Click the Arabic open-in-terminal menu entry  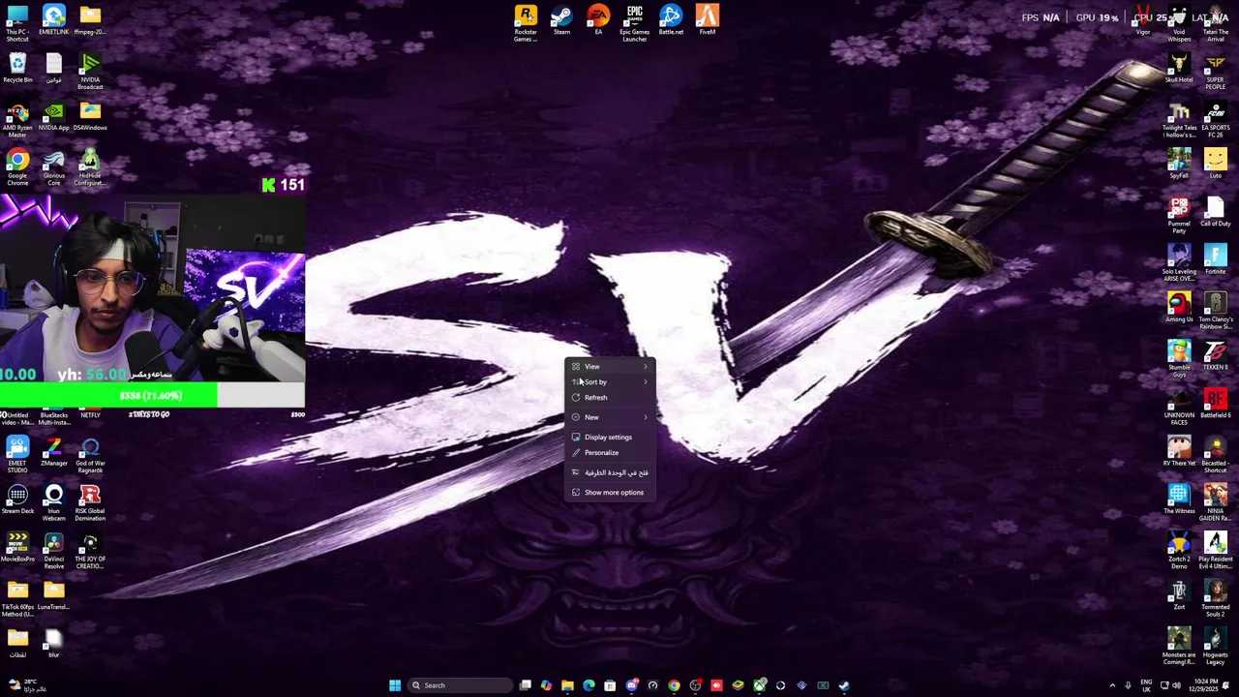(610, 472)
